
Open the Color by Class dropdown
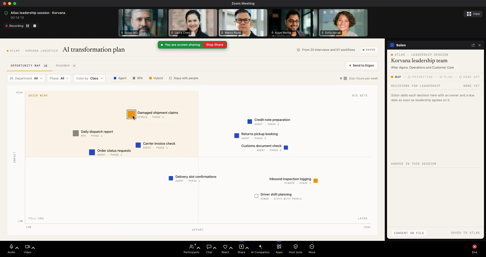[x=89, y=78]
